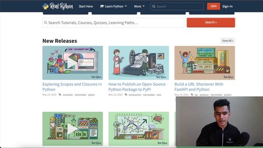This screenshot has height=148, width=263.
Task: Click the New Releases heading
Action: [x=60, y=41]
